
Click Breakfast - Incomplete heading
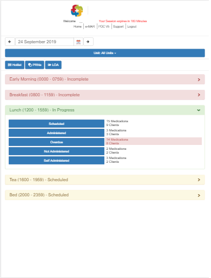[x=44, y=95]
